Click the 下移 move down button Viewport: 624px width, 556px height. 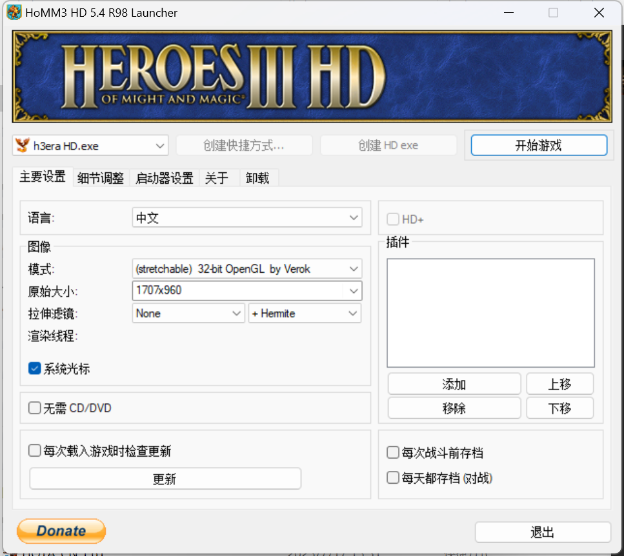[560, 408]
